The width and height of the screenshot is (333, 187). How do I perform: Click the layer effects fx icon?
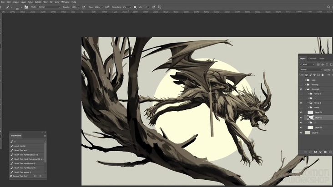coord(311,152)
